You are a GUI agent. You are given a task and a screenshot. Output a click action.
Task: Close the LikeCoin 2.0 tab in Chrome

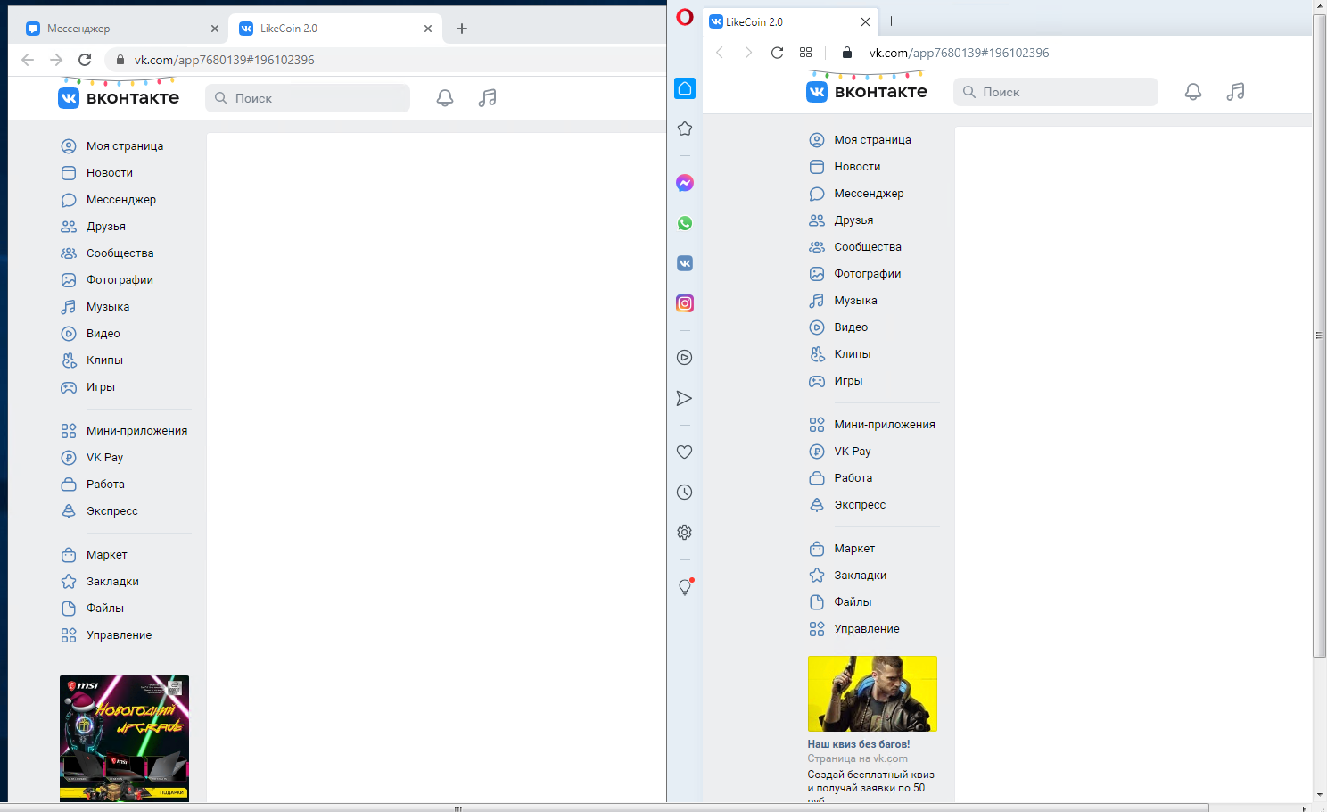428,29
